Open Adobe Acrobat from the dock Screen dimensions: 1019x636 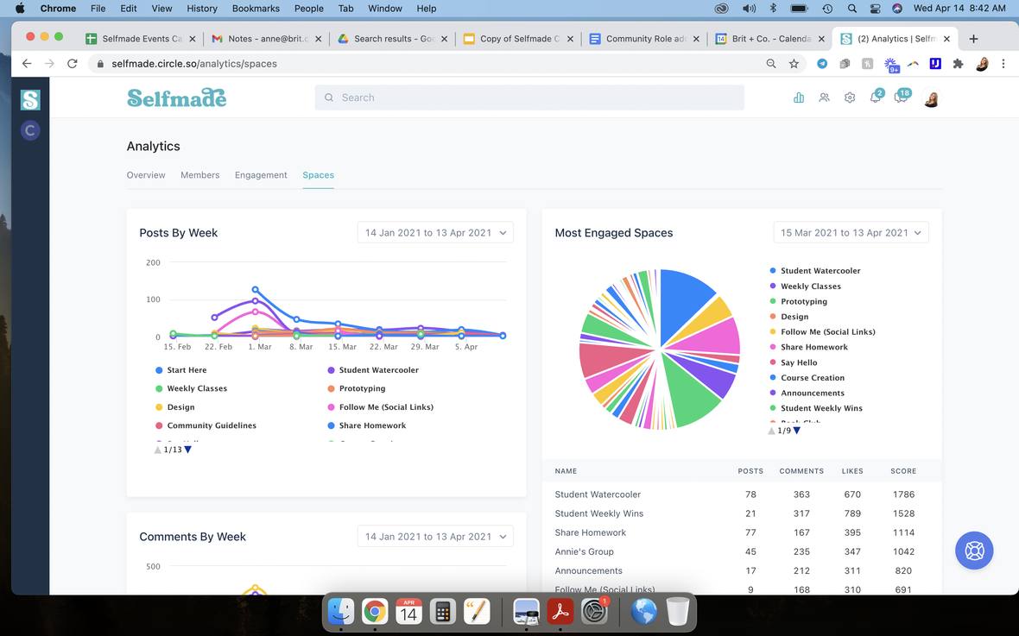(560, 611)
